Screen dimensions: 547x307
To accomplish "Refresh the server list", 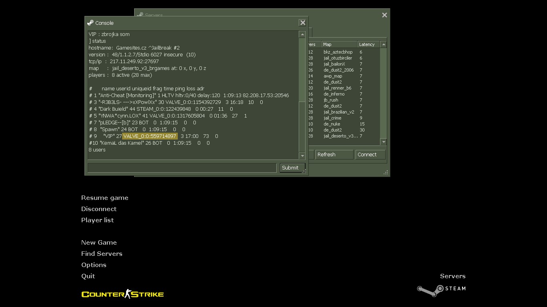I will tap(334, 155).
